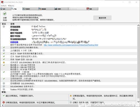Click the info icon for Toolbox 未在此机器上安装
The width and height of the screenshot is (140, 107).
4,89
